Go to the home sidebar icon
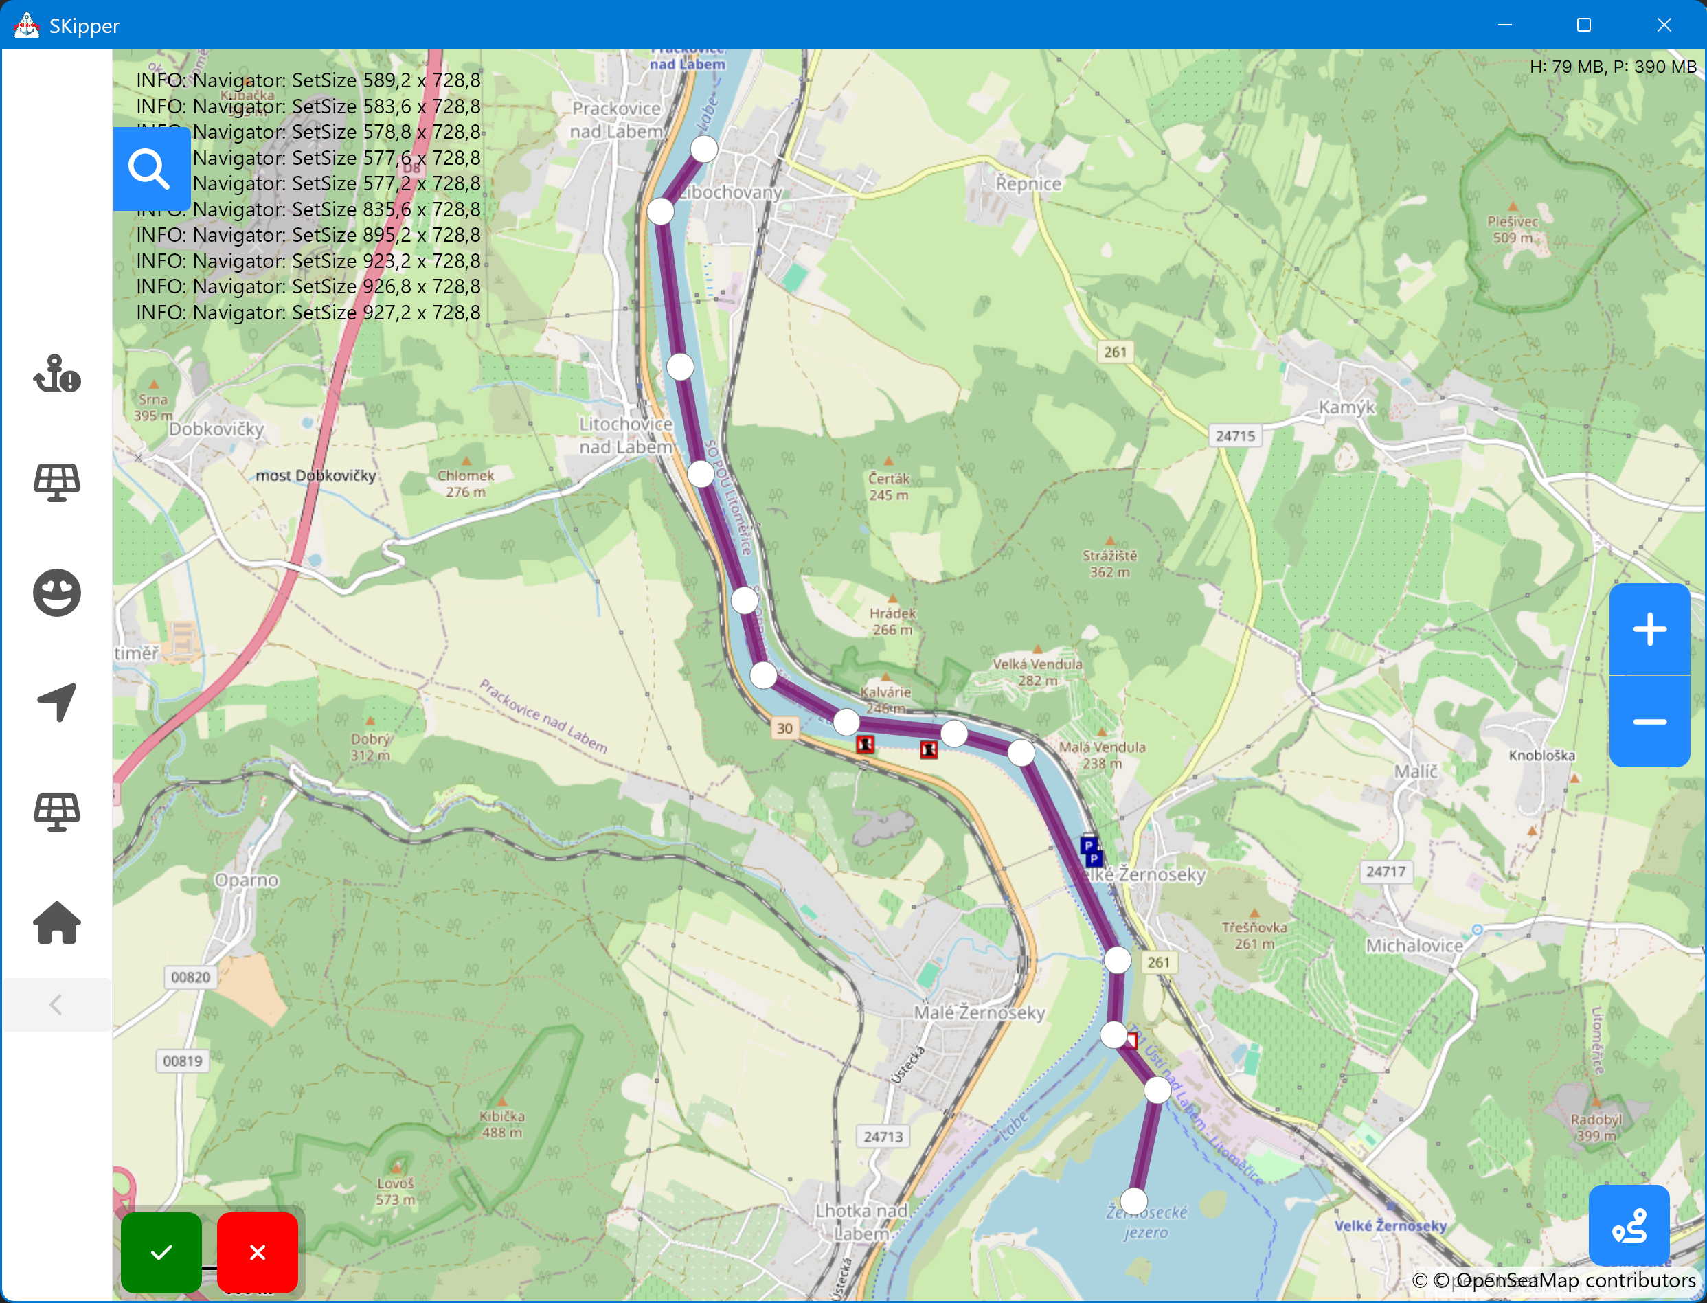 point(56,923)
